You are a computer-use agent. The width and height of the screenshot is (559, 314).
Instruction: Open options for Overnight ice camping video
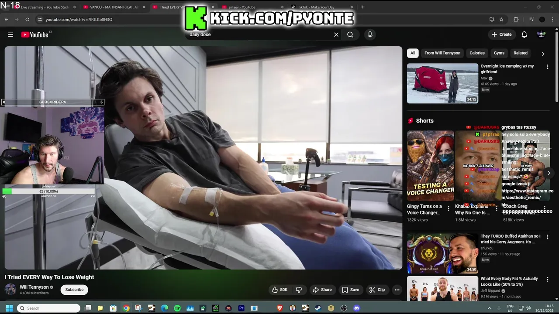click(547, 67)
